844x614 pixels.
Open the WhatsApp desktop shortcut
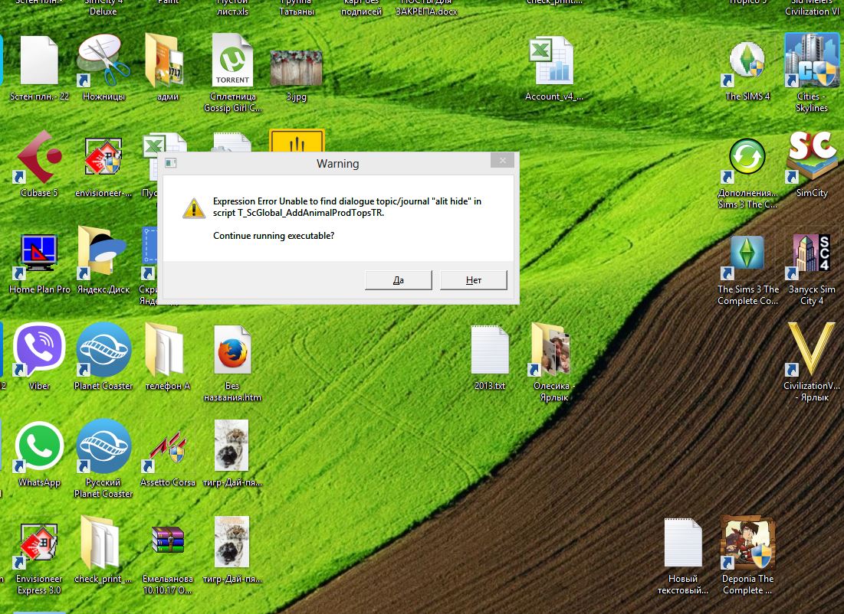[x=39, y=447]
